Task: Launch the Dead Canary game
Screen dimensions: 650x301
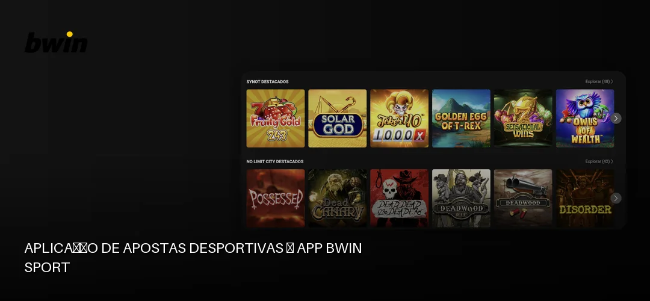Action: click(x=338, y=198)
